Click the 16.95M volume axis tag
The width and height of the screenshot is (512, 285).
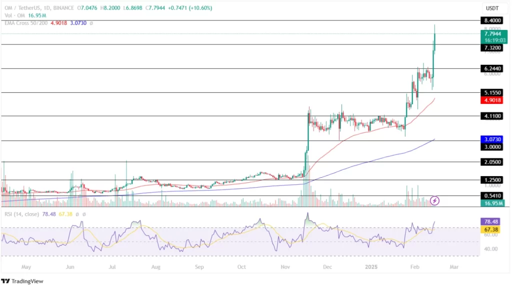coord(493,203)
